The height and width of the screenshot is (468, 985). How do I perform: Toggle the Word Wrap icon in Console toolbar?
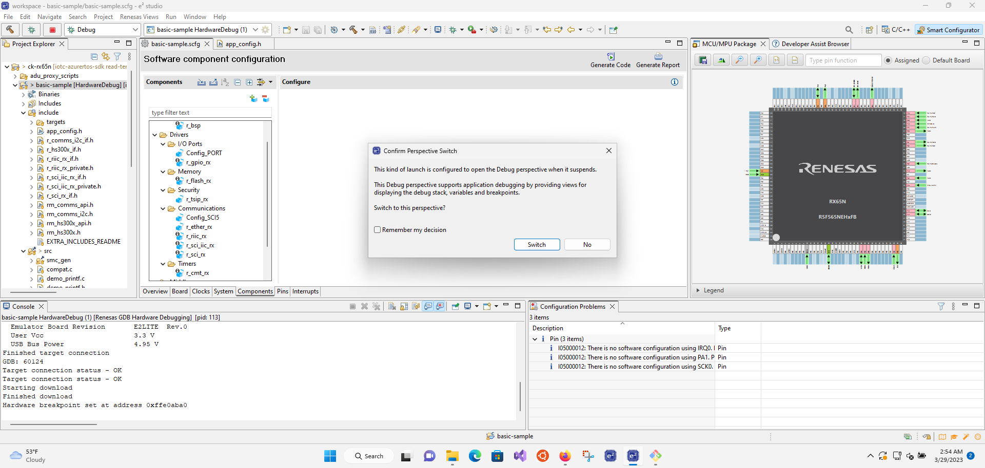pyautogui.click(x=416, y=306)
